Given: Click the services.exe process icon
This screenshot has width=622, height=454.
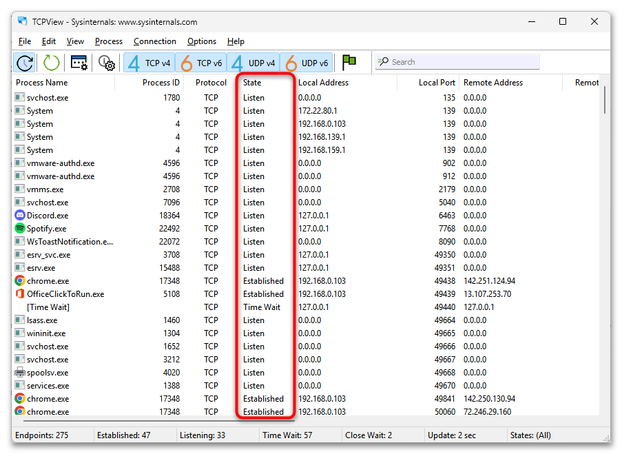Looking at the screenshot, I should coord(19,385).
